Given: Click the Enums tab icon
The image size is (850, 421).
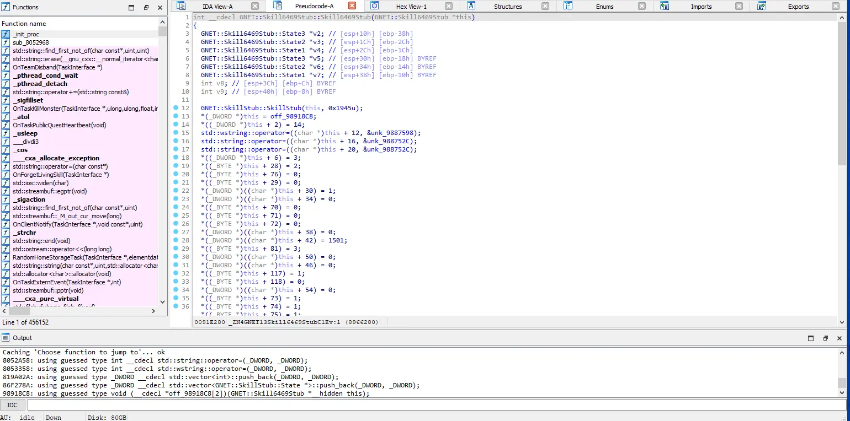Looking at the screenshot, I should [x=568, y=6].
